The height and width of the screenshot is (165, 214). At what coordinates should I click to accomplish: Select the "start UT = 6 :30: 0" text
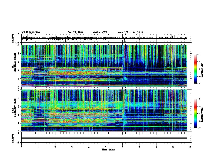(x=131, y=32)
